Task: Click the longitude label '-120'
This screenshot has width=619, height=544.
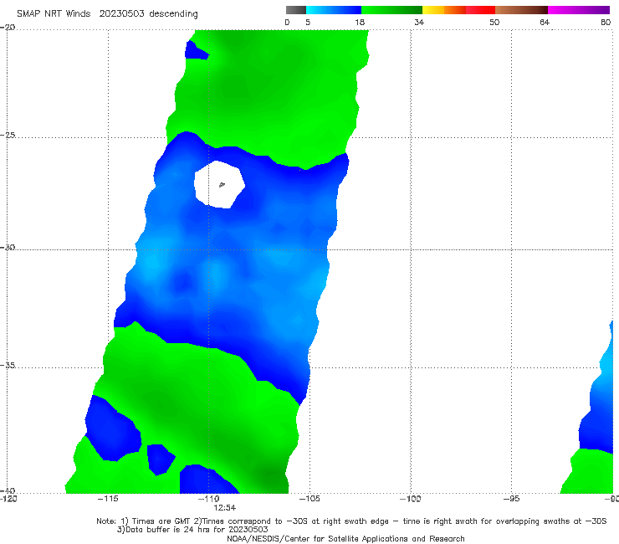Action: tap(8, 499)
